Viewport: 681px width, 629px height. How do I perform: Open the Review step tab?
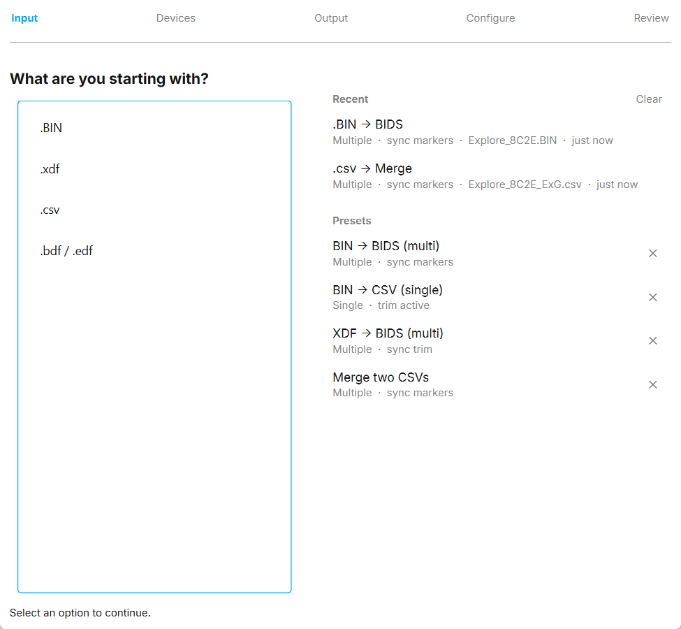[651, 18]
